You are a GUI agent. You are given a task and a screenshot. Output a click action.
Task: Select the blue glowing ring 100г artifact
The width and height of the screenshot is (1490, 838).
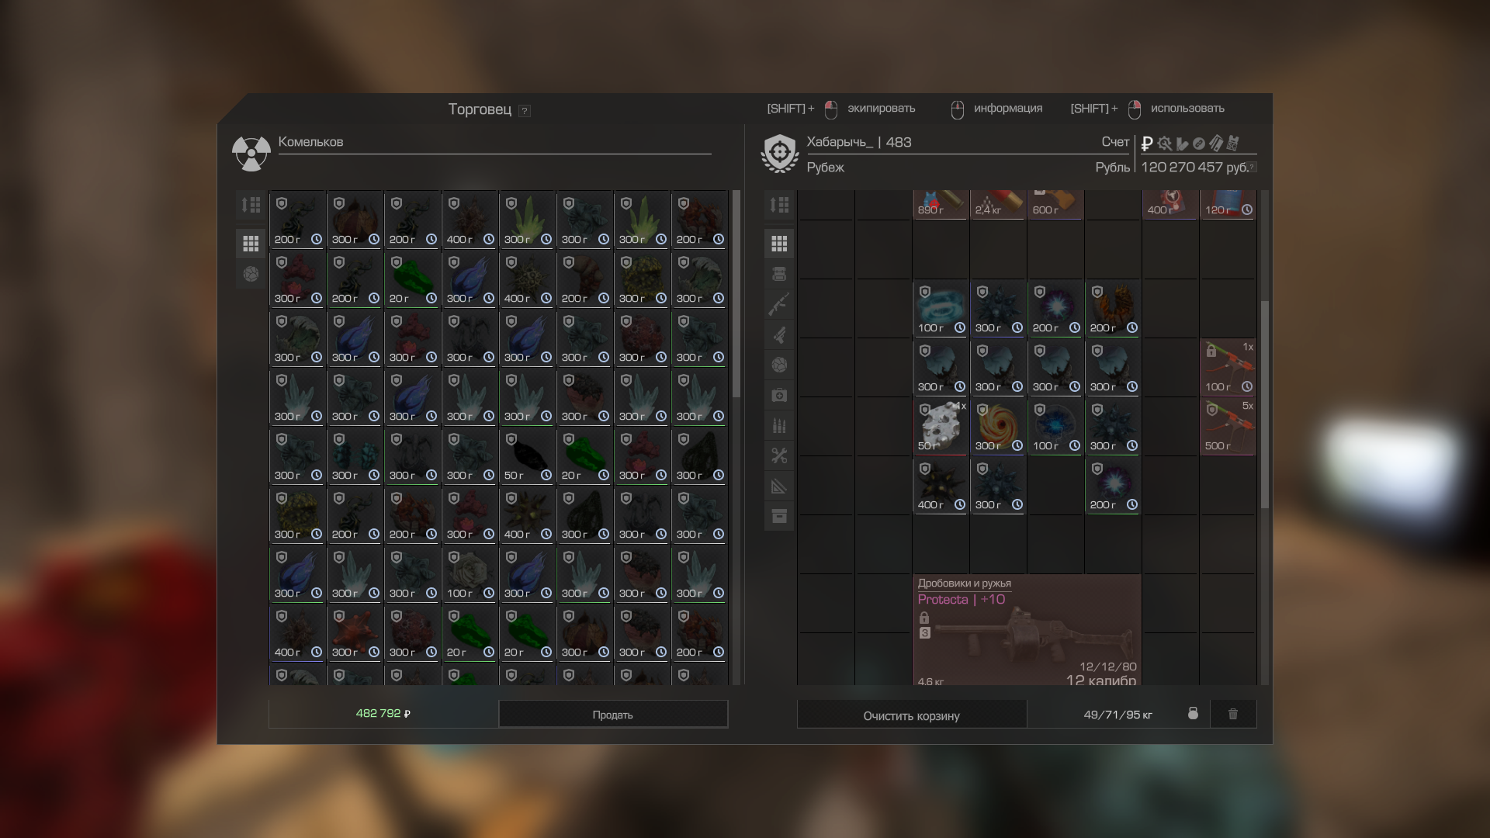941,308
